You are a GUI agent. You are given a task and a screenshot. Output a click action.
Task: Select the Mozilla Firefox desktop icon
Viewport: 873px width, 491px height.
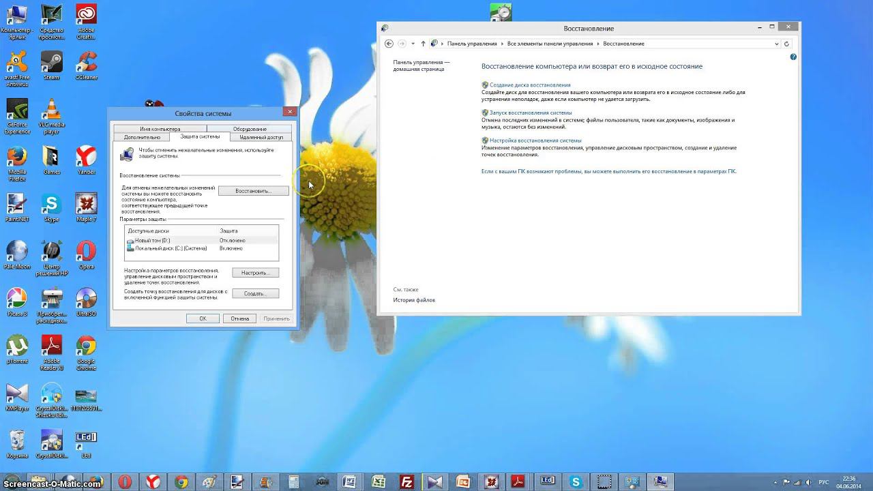[x=17, y=164]
